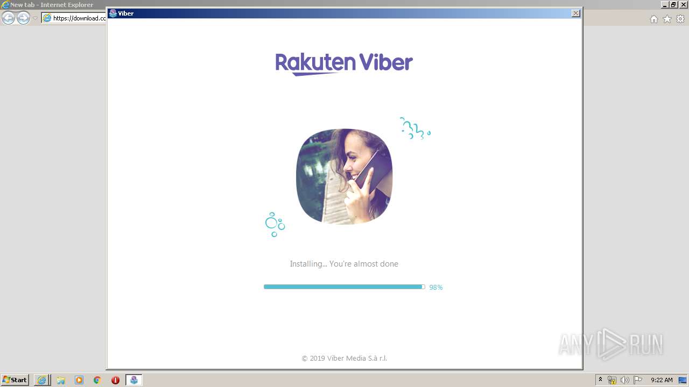
Task: Click the woman on phone illustration
Action: 344,176
